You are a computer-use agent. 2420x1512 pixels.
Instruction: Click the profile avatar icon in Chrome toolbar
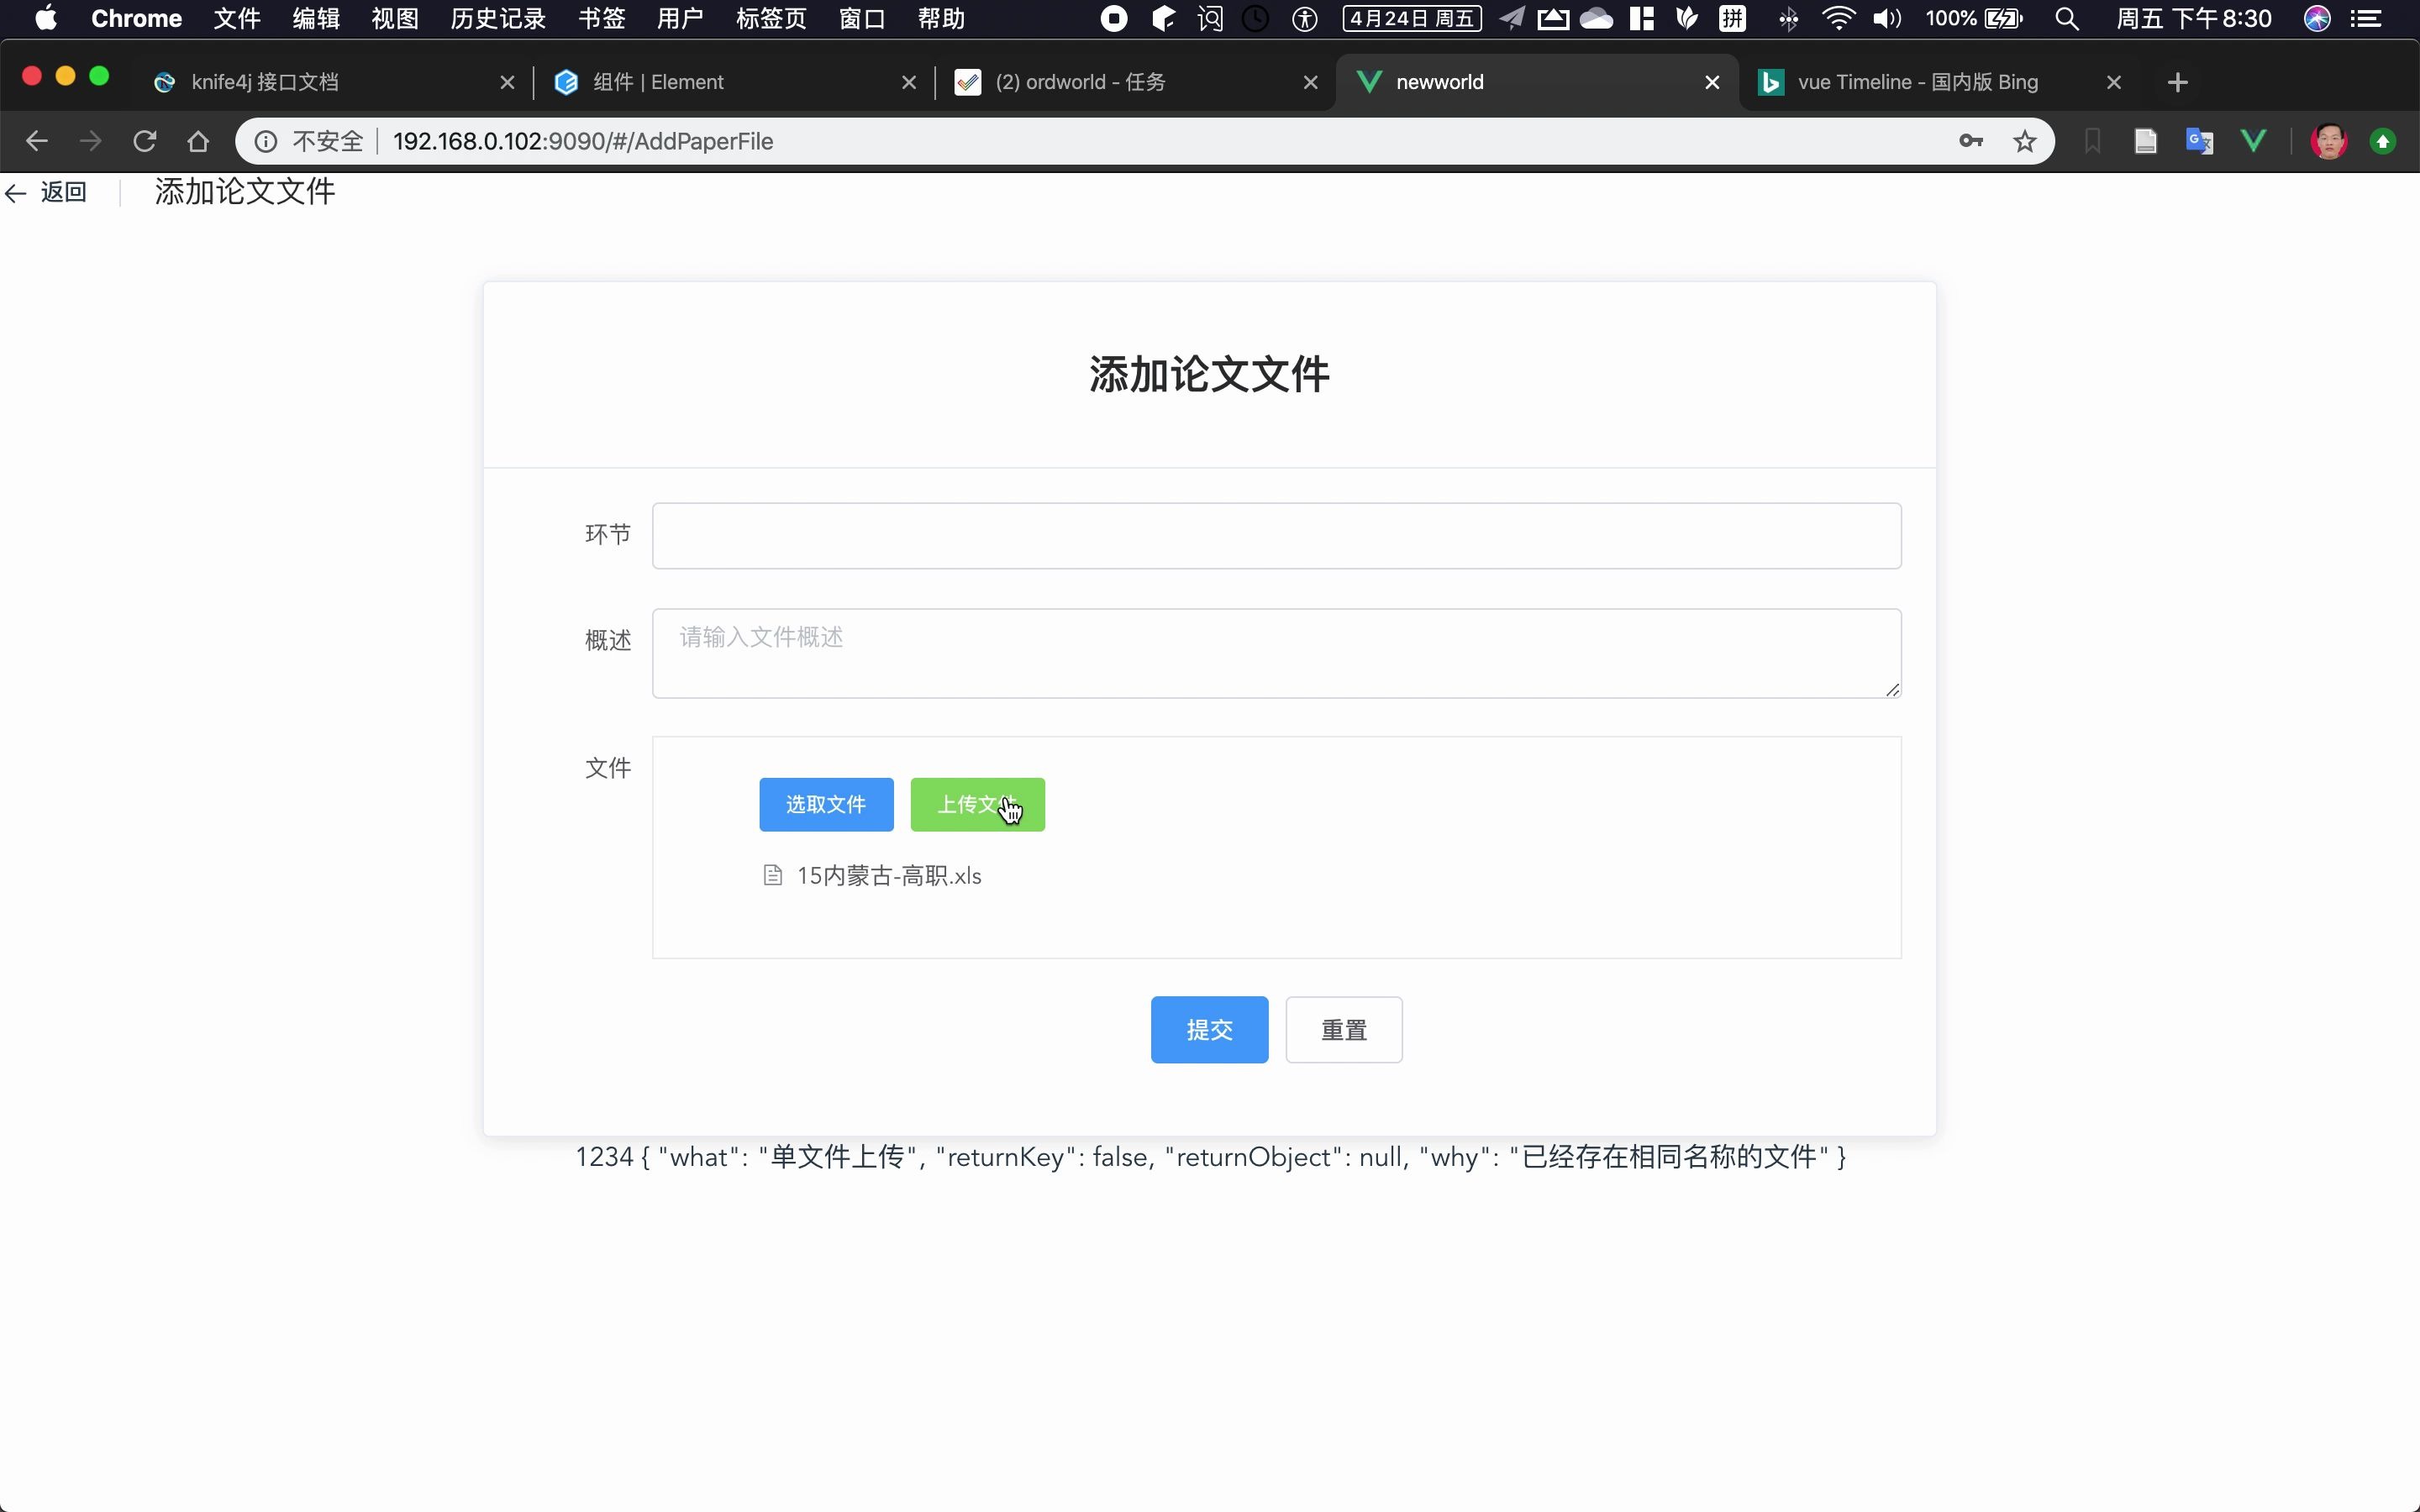[2329, 141]
